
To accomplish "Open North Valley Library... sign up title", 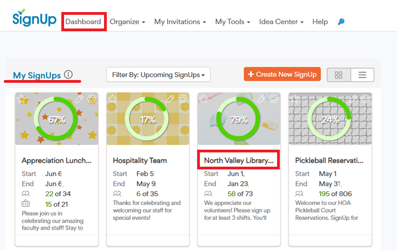I will (239, 161).
